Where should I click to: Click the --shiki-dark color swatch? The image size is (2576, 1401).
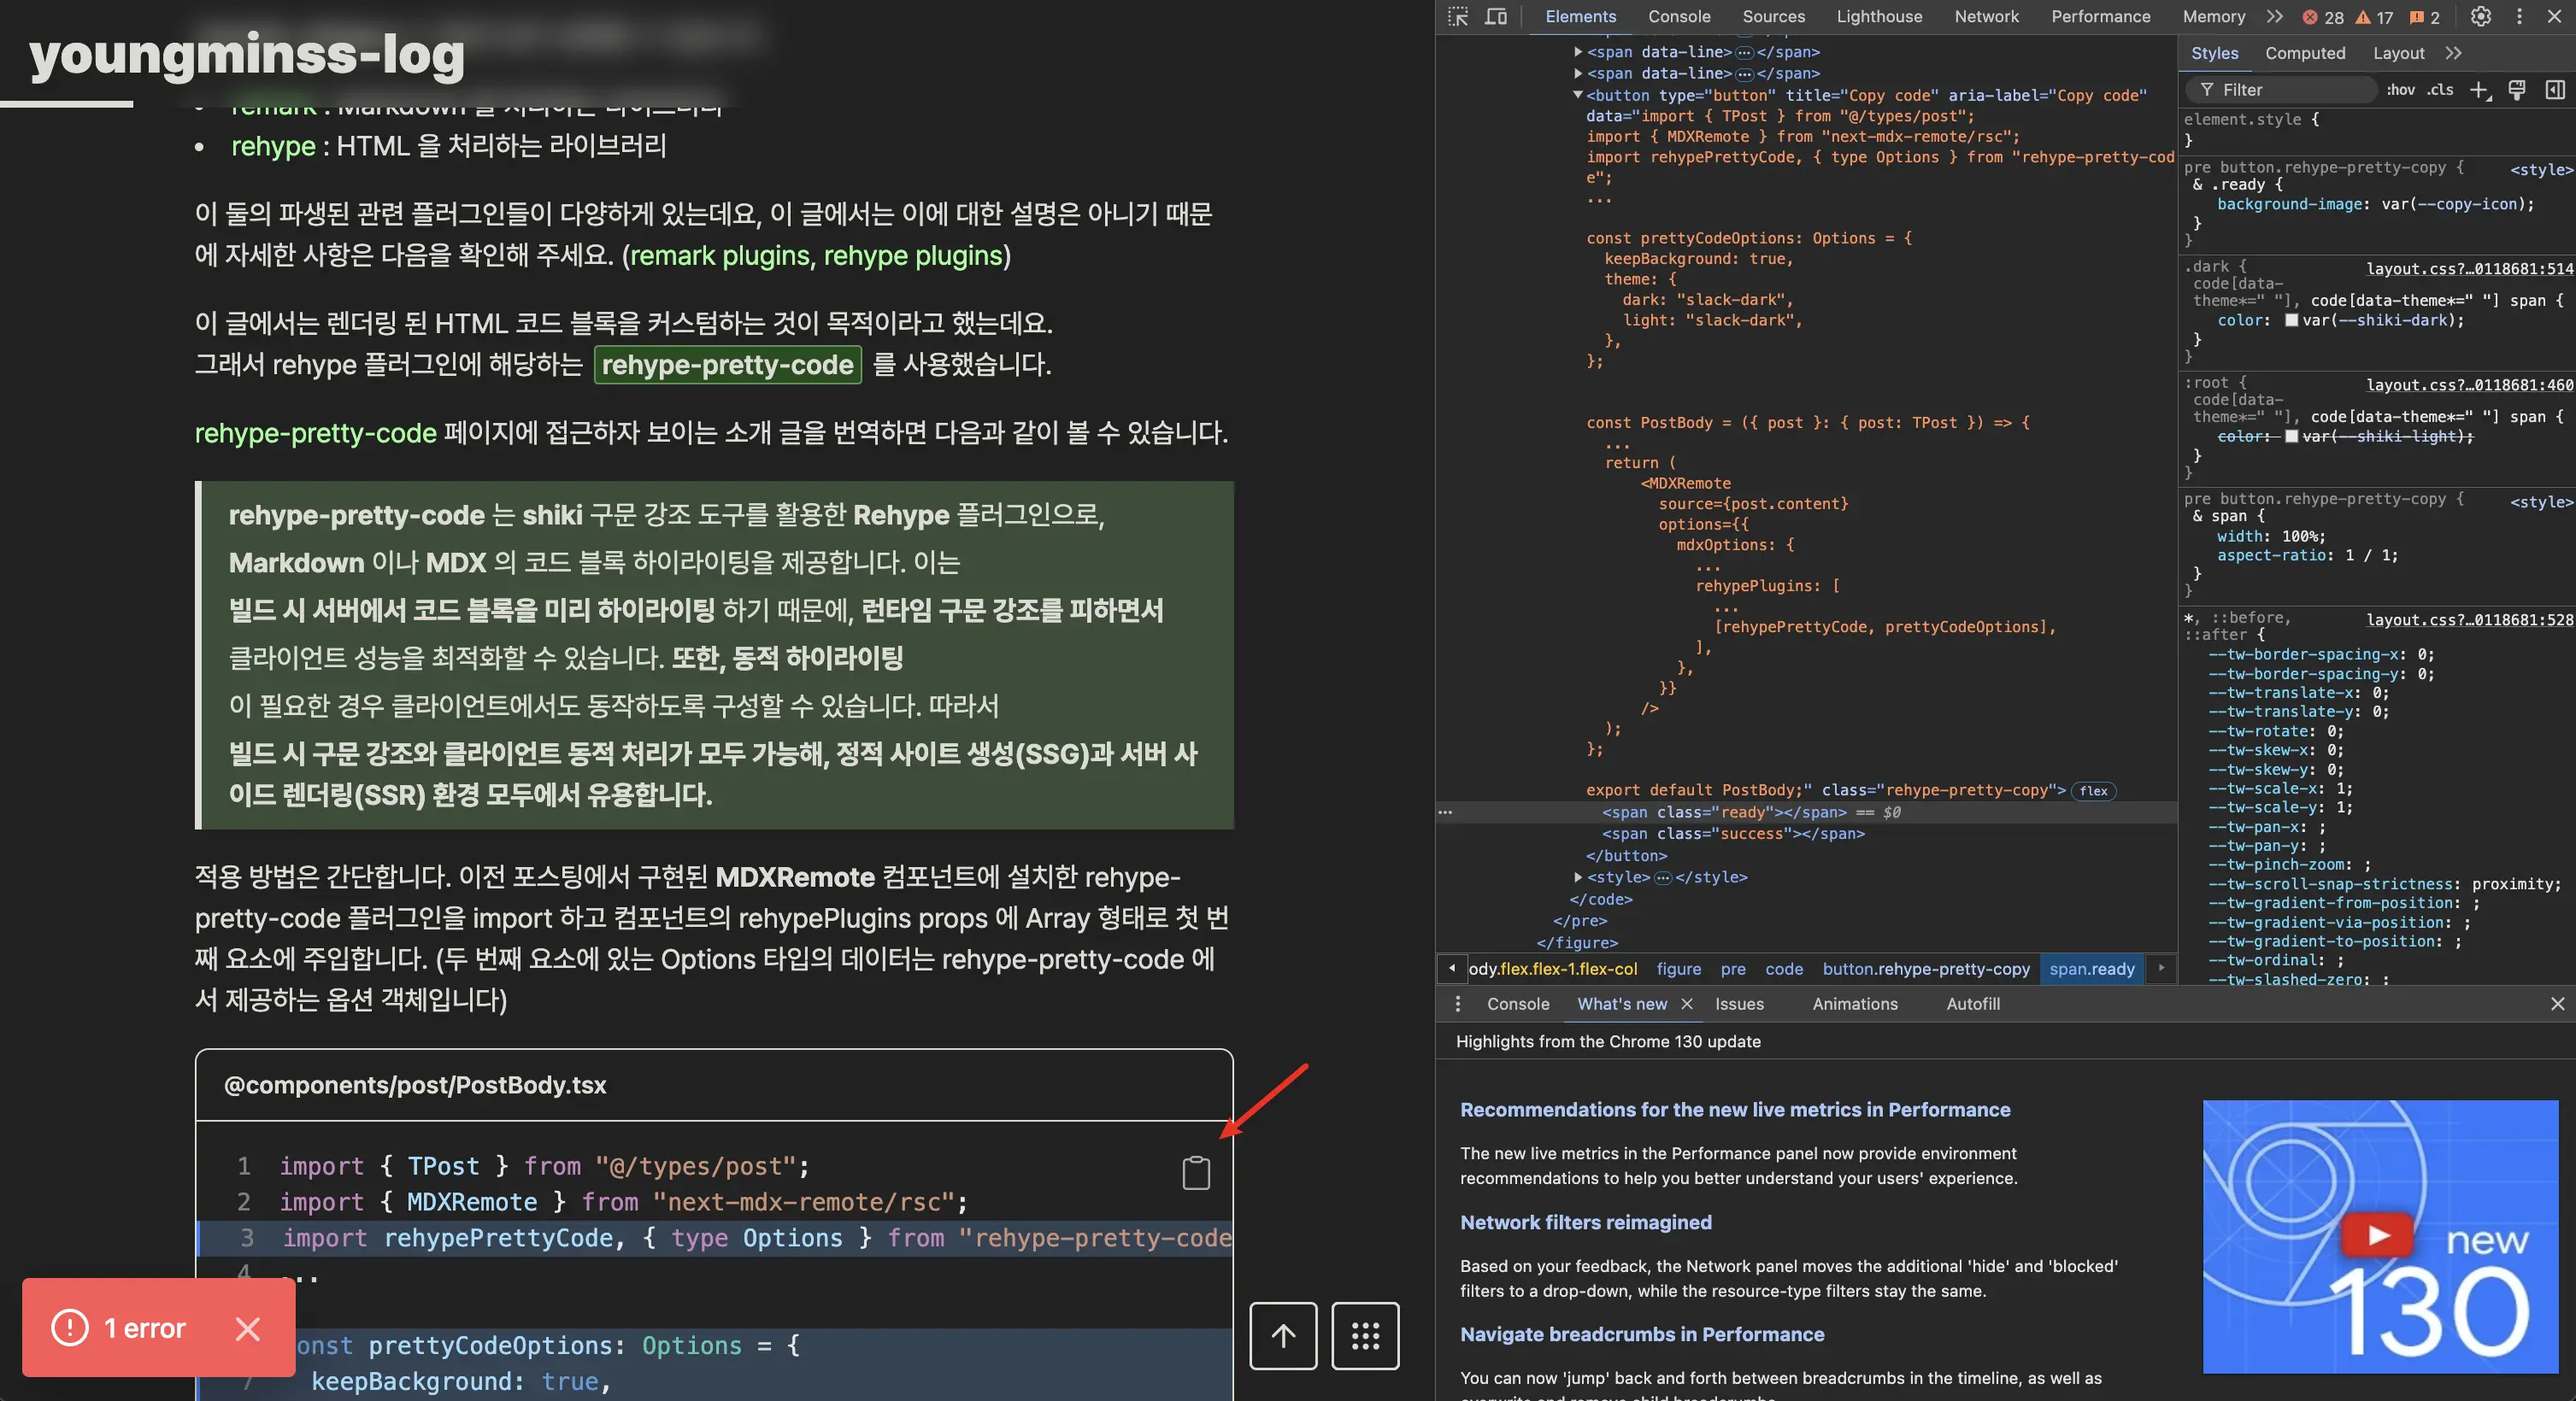[x=2291, y=320]
